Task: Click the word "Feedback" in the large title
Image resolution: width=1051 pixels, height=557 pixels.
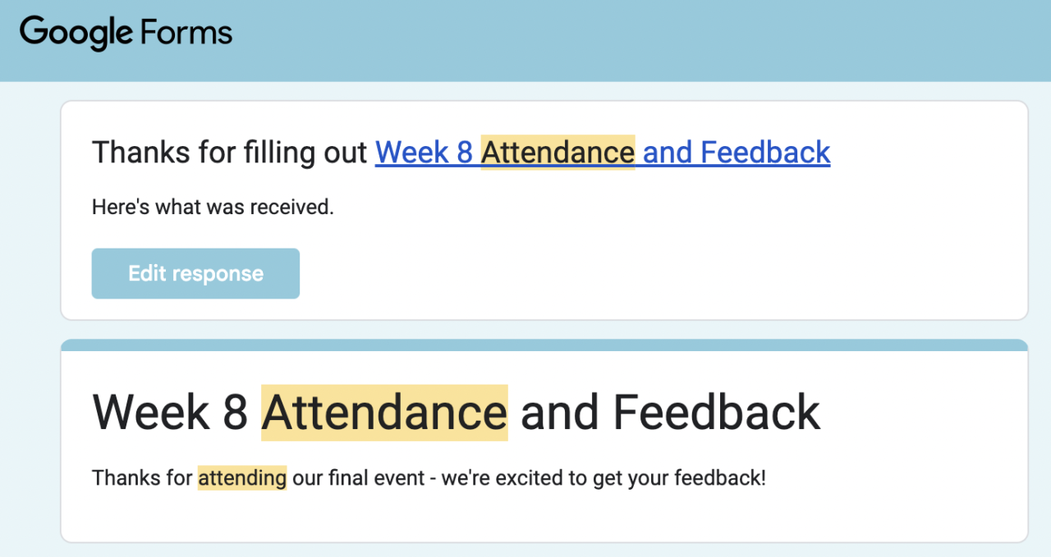Action: coord(717,412)
